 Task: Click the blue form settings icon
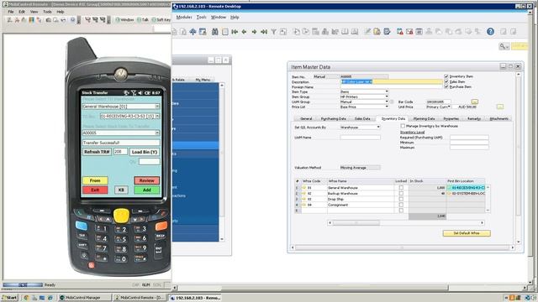387,32
